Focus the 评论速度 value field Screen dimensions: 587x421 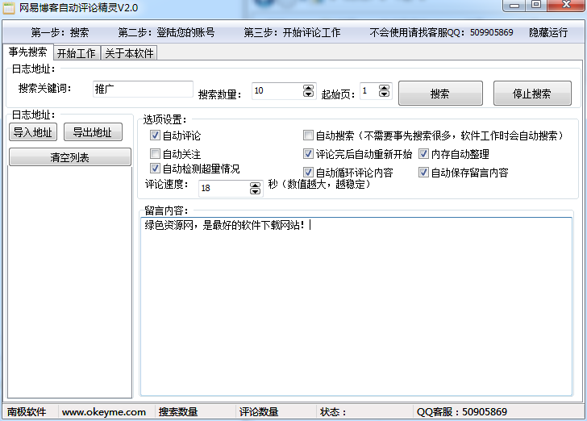click(x=224, y=188)
